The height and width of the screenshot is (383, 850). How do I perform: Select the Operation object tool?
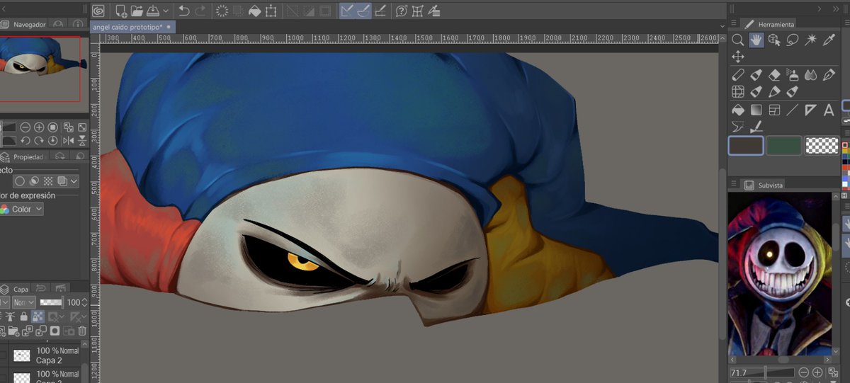774,40
